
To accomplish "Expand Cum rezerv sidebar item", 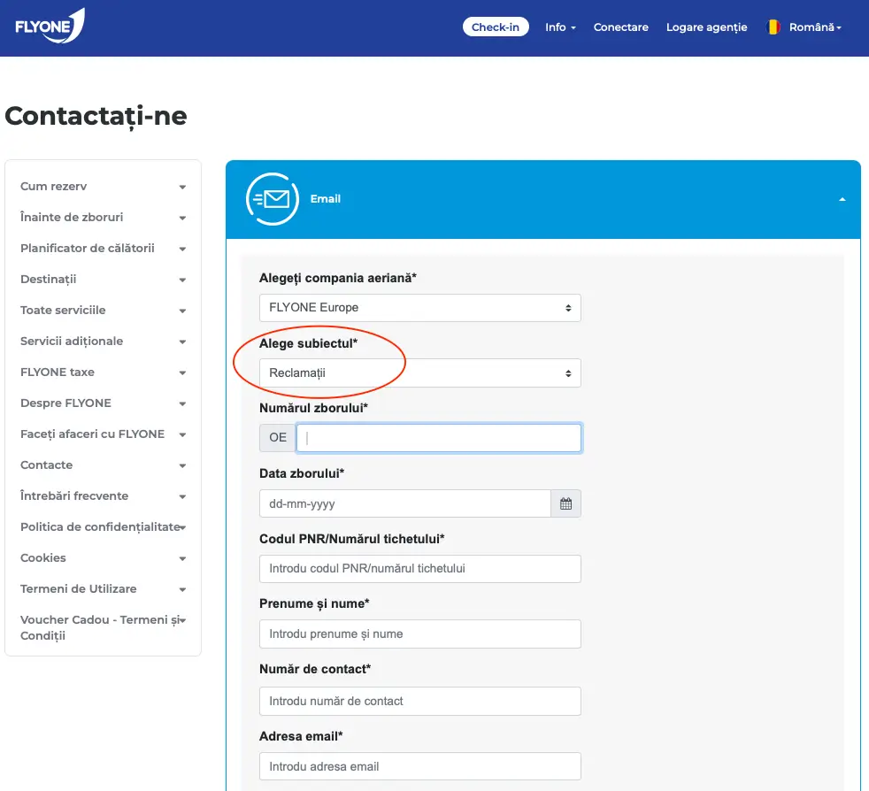I will pos(103,187).
